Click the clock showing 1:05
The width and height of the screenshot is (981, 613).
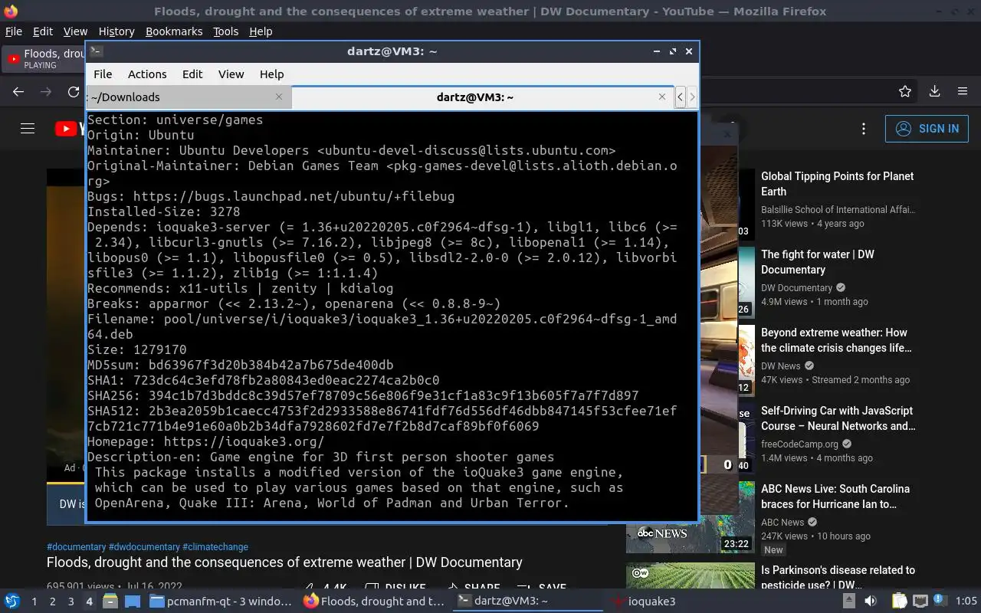click(x=966, y=602)
